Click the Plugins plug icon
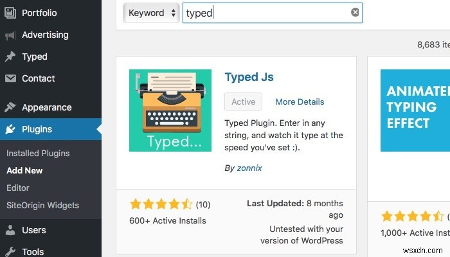The image size is (450, 257). point(10,129)
